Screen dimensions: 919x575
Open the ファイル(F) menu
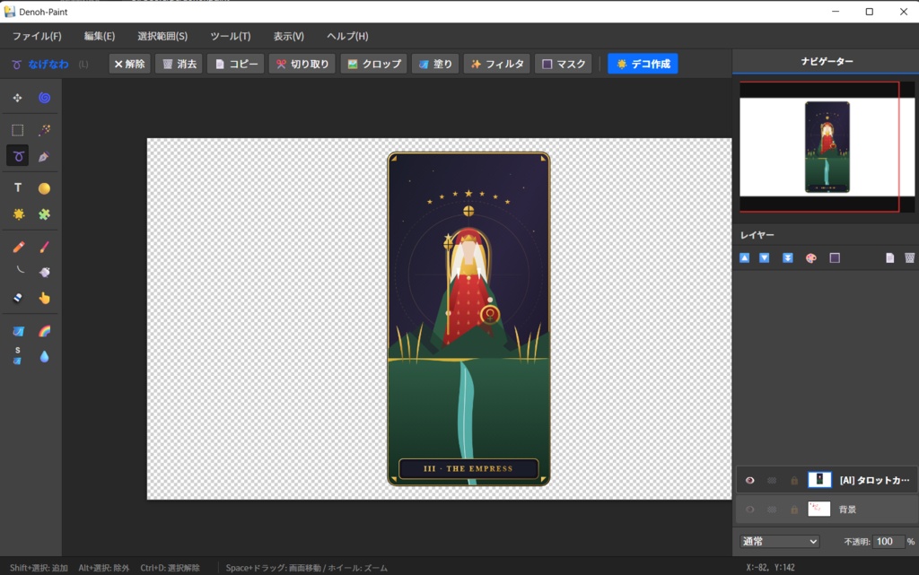pos(37,36)
